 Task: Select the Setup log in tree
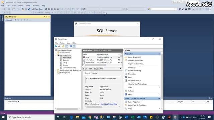coord(65,63)
